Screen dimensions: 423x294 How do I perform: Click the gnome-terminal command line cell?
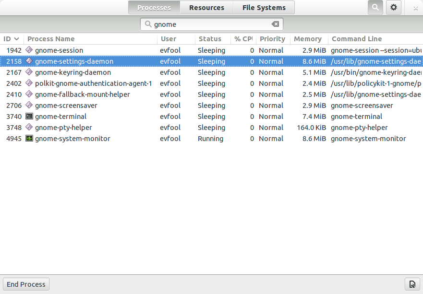(x=356, y=117)
